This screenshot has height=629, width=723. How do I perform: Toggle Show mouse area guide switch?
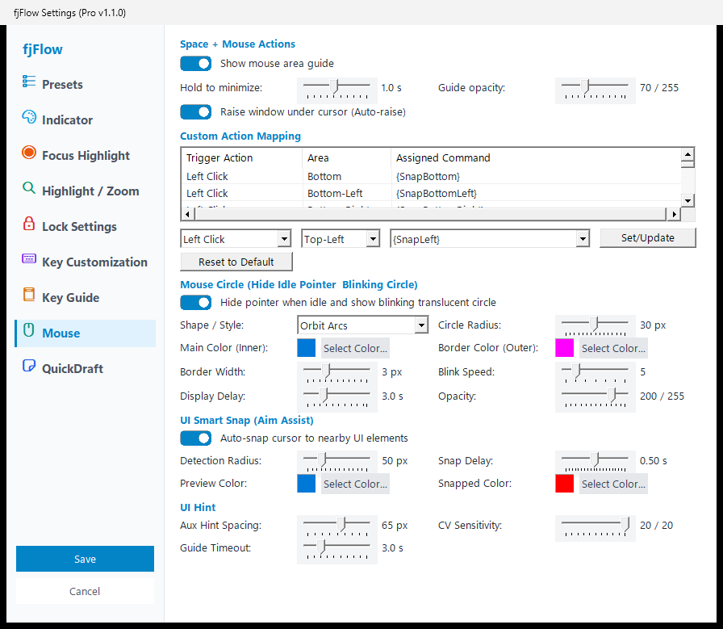tap(195, 63)
